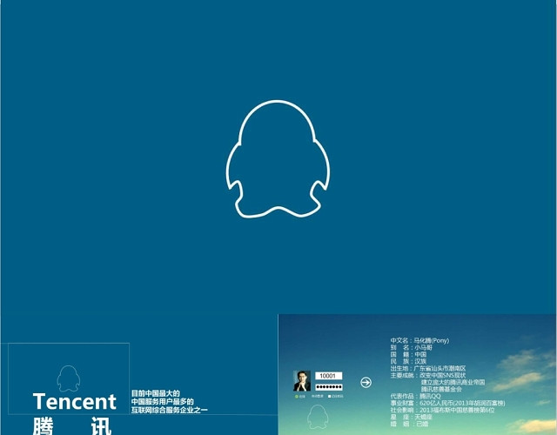Click the green online status dot
This screenshot has height=435, width=557.
point(297,397)
